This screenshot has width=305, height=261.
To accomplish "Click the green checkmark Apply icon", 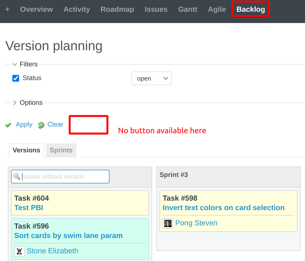I will coord(8,125).
